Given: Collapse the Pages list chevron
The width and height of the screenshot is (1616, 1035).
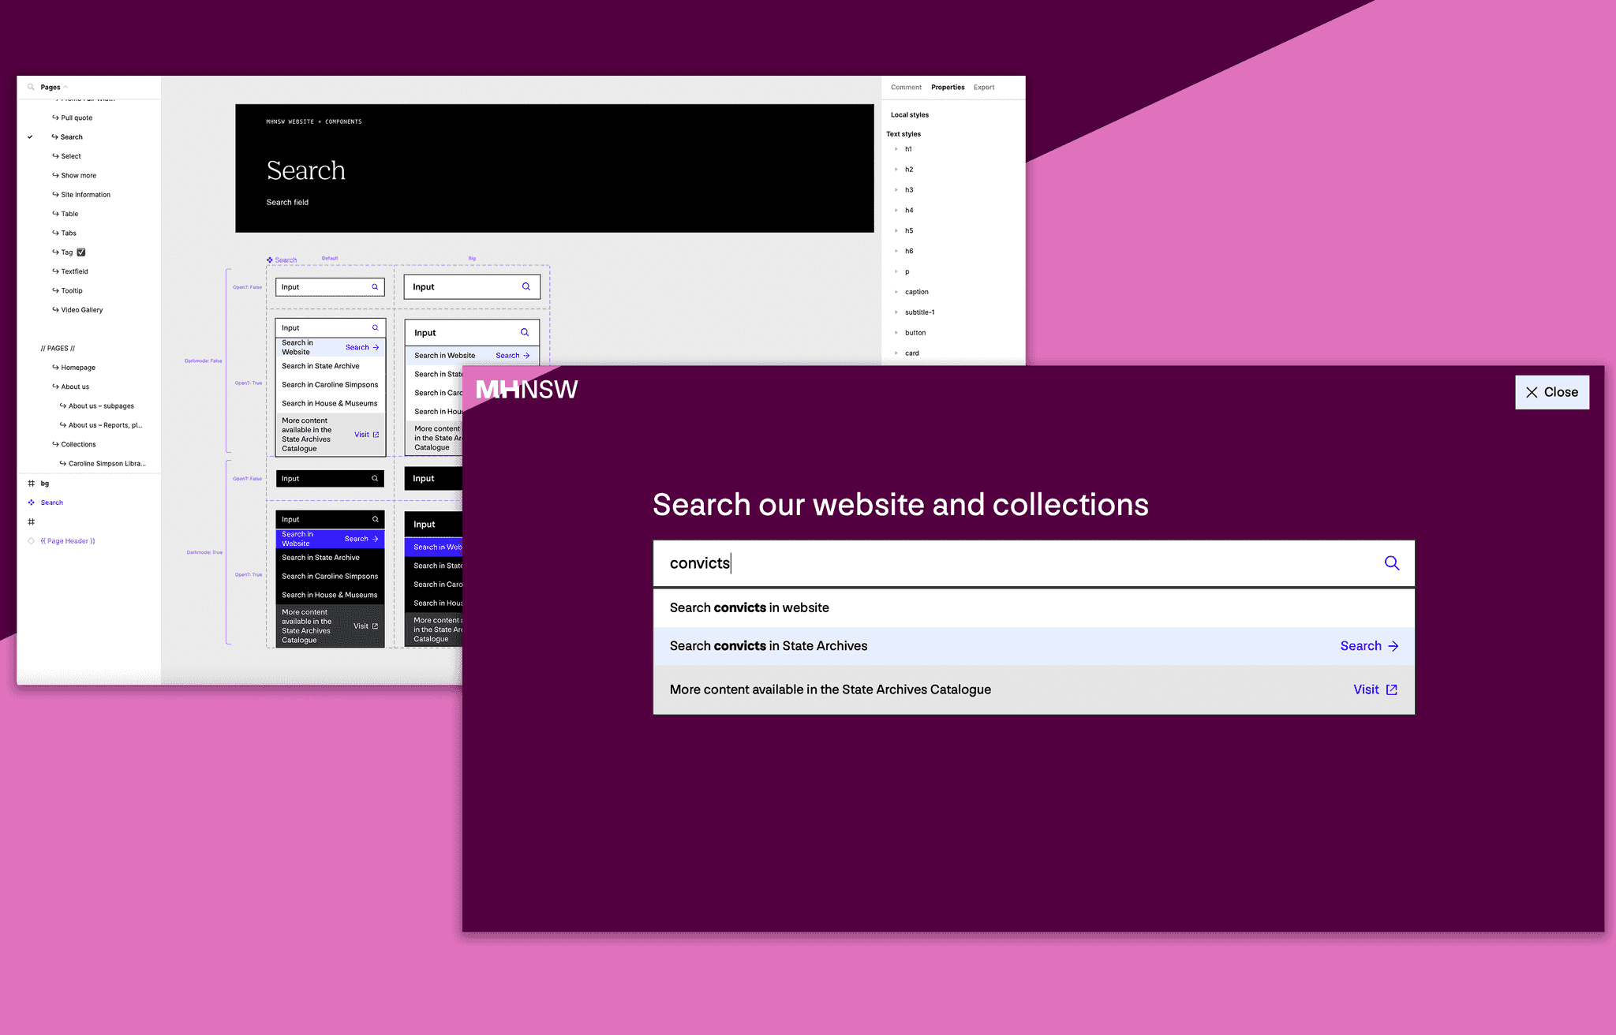Looking at the screenshot, I should pyautogui.click(x=66, y=88).
